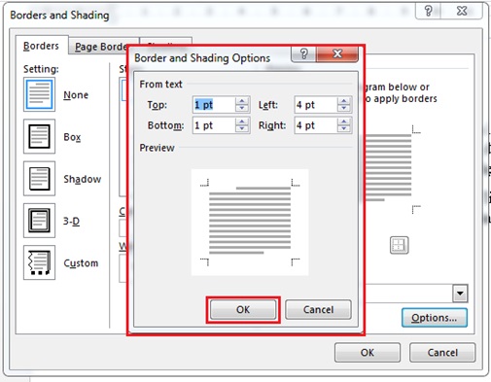Click the None setting label
Screen dimensions: 491x382
(76, 95)
